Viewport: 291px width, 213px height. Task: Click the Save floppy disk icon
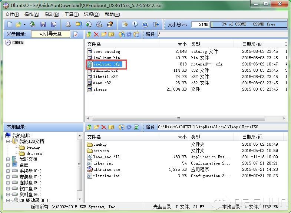[x=43, y=24]
